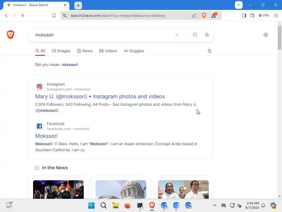Click the Facebook favicon in second result
Screen dimensions: 282x212
pyautogui.click(x=39, y=126)
